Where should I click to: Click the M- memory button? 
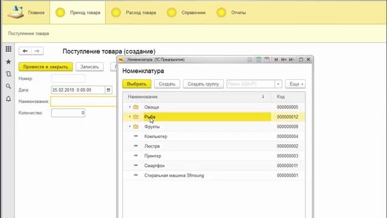[x=291, y=59]
